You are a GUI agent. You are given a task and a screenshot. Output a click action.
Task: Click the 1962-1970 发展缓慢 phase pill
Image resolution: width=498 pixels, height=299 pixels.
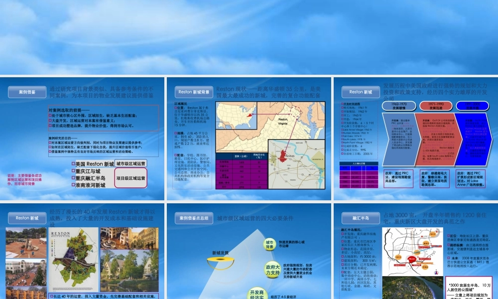[x=399, y=106]
